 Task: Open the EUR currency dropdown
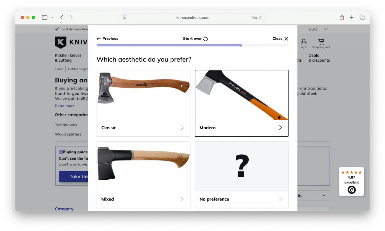[x=318, y=29]
